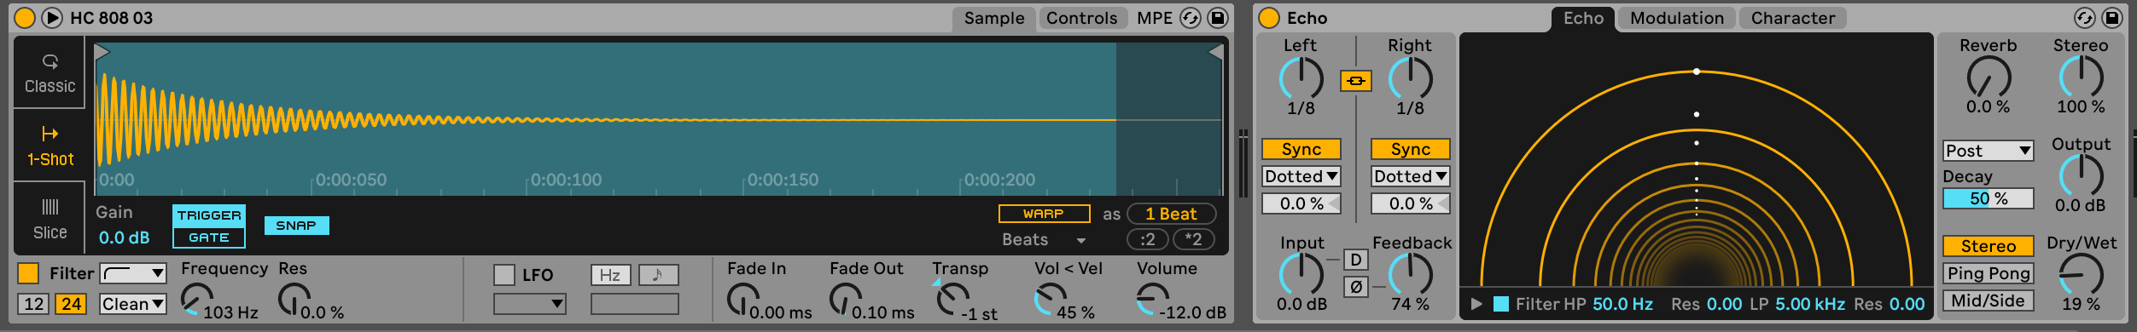The image size is (2137, 332).
Task: Enable GATE mode
Action: coord(209,238)
